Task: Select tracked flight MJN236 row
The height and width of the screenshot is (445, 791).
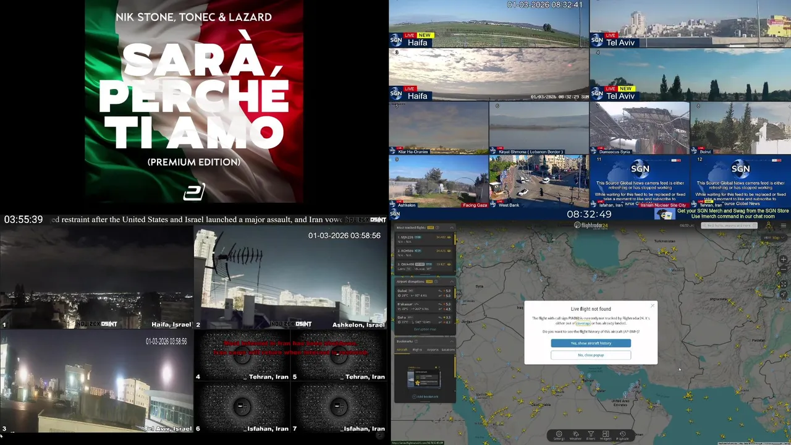Action: pos(424,240)
